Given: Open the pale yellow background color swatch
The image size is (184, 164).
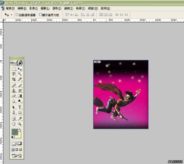Looking at the screenshot, I should [19, 136].
